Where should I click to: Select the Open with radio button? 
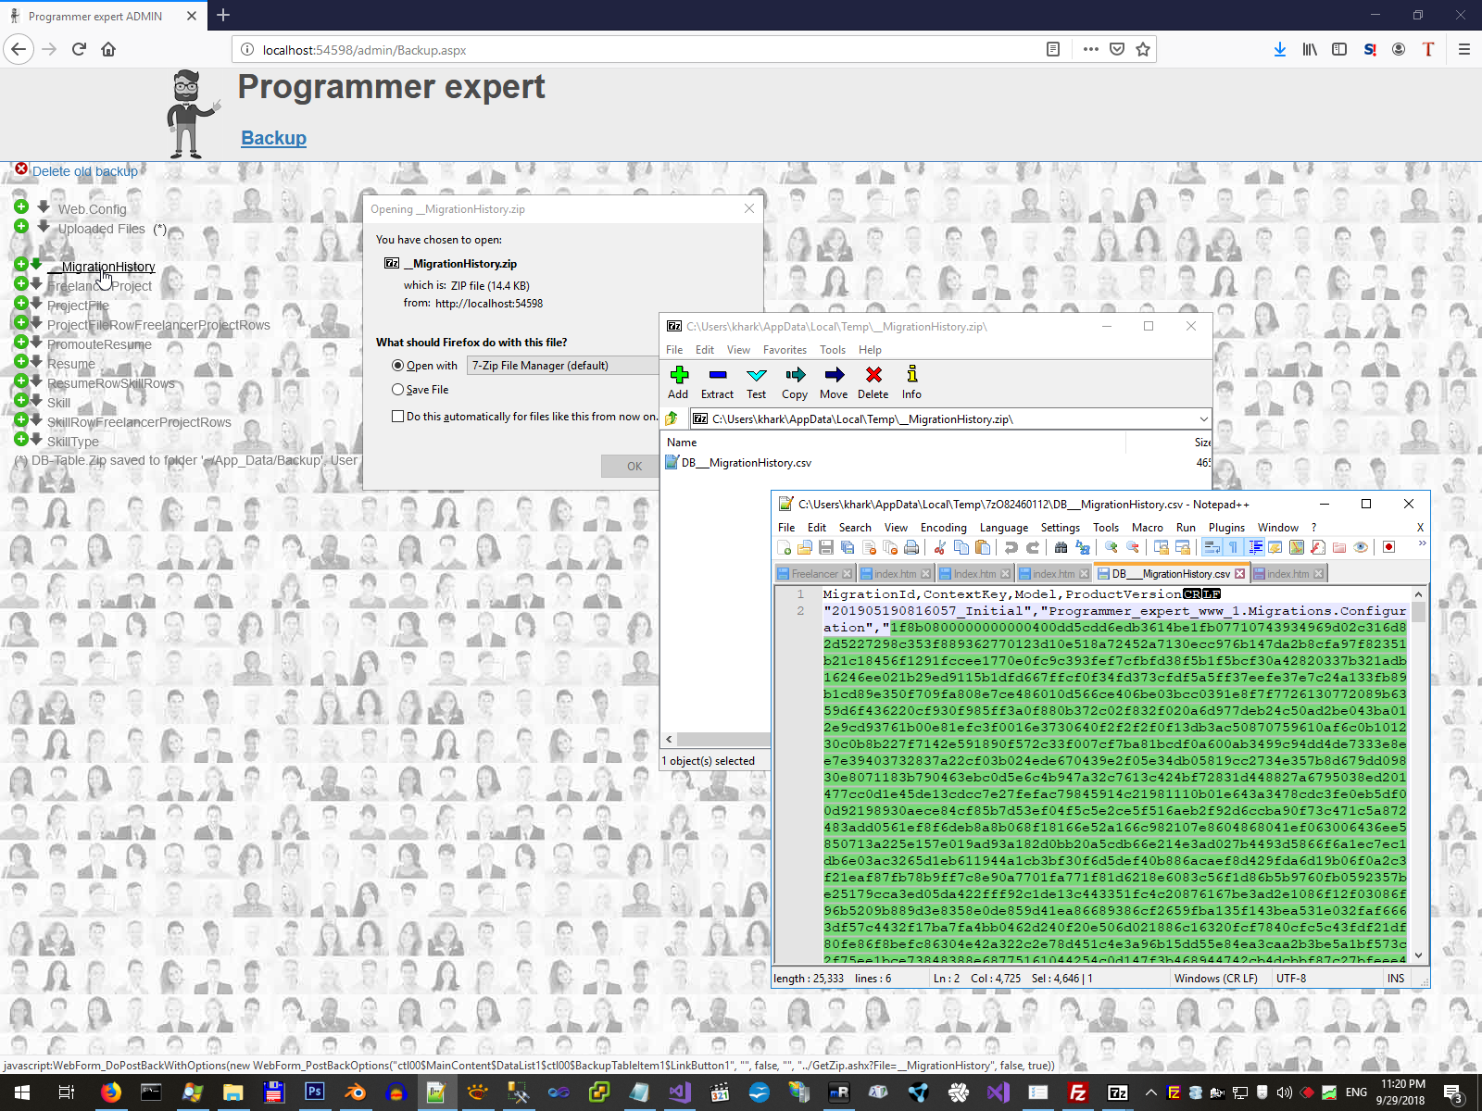[x=397, y=365]
